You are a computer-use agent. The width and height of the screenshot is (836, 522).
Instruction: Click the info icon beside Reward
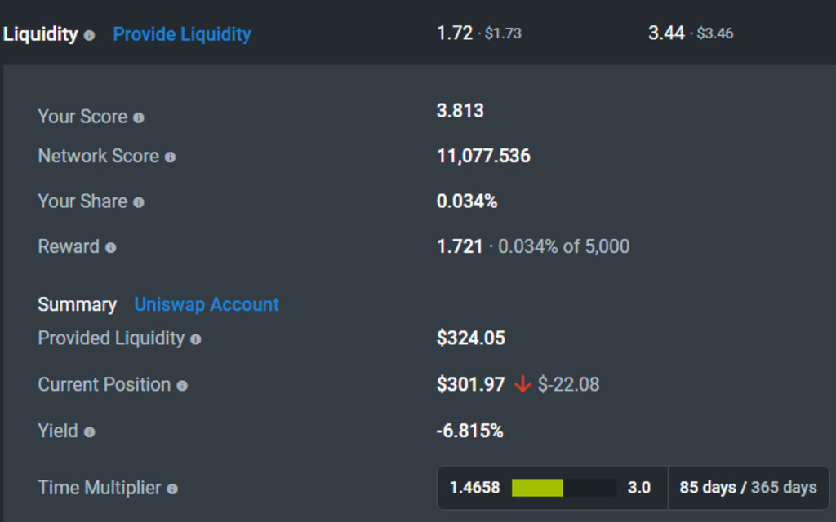point(111,247)
